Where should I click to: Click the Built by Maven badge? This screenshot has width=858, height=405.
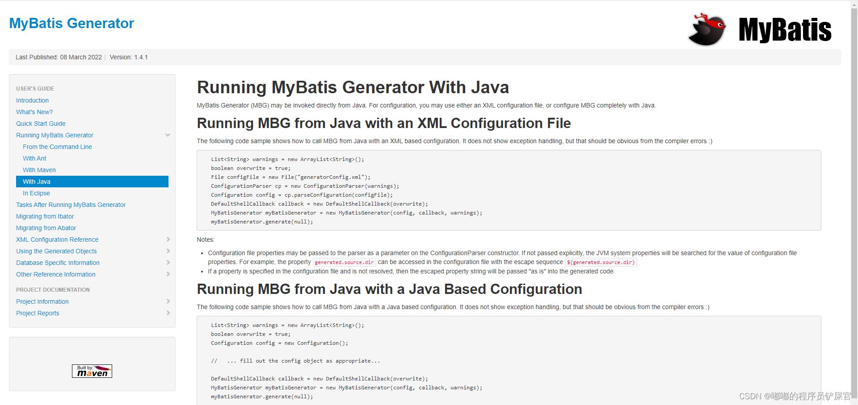pos(92,371)
